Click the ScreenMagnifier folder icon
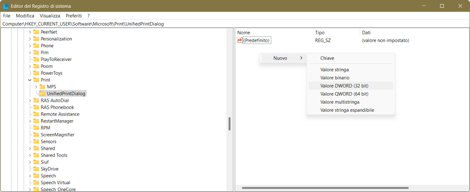 [36, 135]
